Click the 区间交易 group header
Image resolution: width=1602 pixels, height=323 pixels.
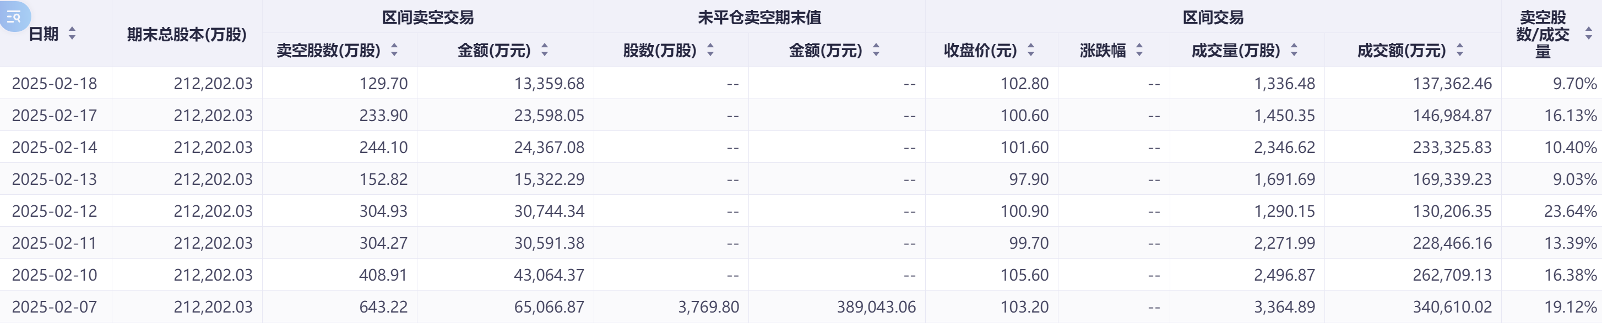point(1213,18)
